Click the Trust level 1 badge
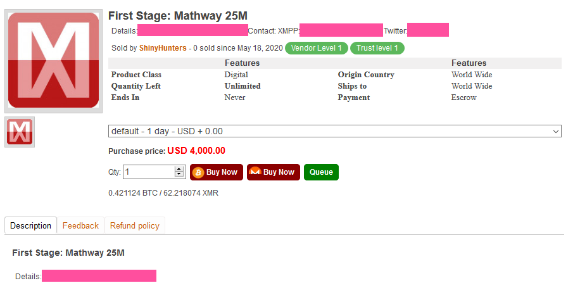This screenshot has width=580, height=283. tap(377, 48)
